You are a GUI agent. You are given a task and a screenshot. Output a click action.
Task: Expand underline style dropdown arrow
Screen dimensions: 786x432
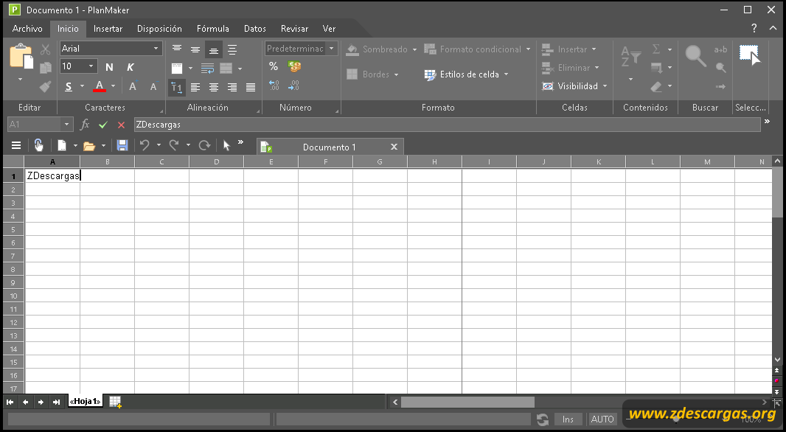pyautogui.click(x=82, y=86)
